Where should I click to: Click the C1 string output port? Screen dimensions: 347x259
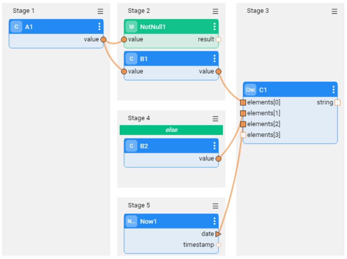pyautogui.click(x=338, y=102)
